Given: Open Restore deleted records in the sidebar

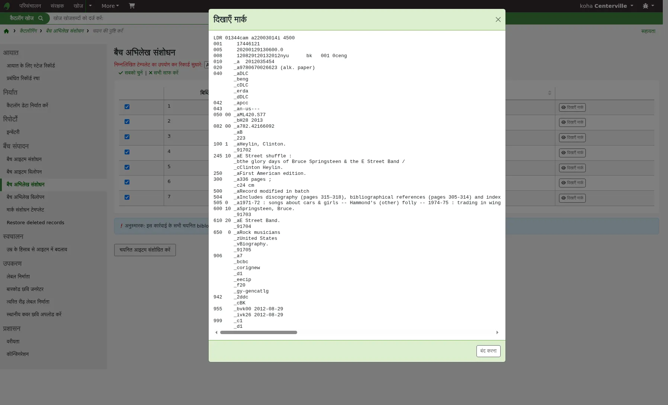Looking at the screenshot, I should (x=35, y=223).
